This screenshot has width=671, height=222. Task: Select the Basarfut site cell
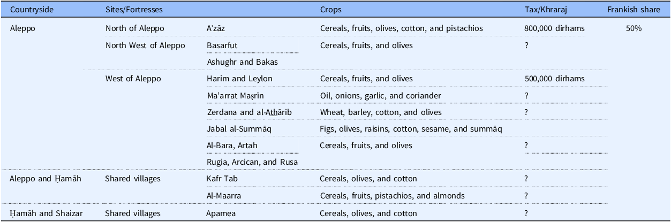coord(222,45)
